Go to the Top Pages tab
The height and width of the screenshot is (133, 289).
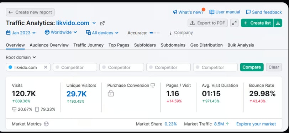(x=119, y=45)
